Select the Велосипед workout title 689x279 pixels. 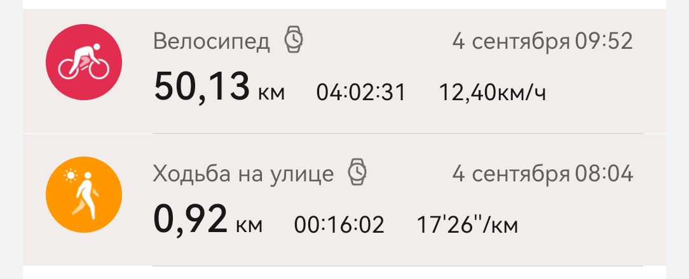pyautogui.click(x=211, y=42)
